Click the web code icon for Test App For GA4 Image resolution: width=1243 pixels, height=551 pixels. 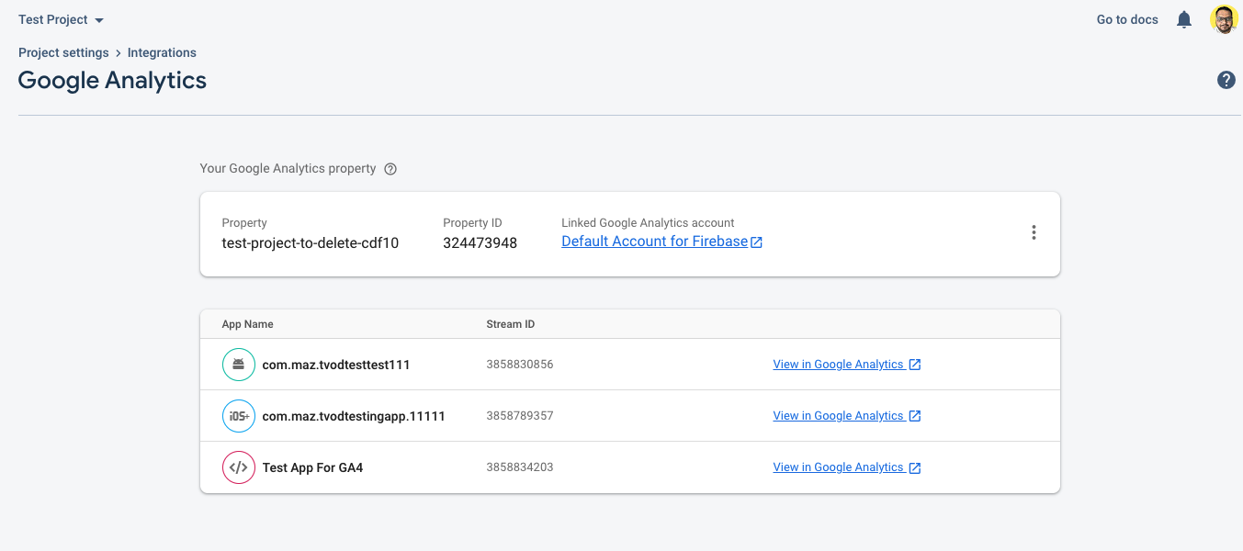coord(239,467)
